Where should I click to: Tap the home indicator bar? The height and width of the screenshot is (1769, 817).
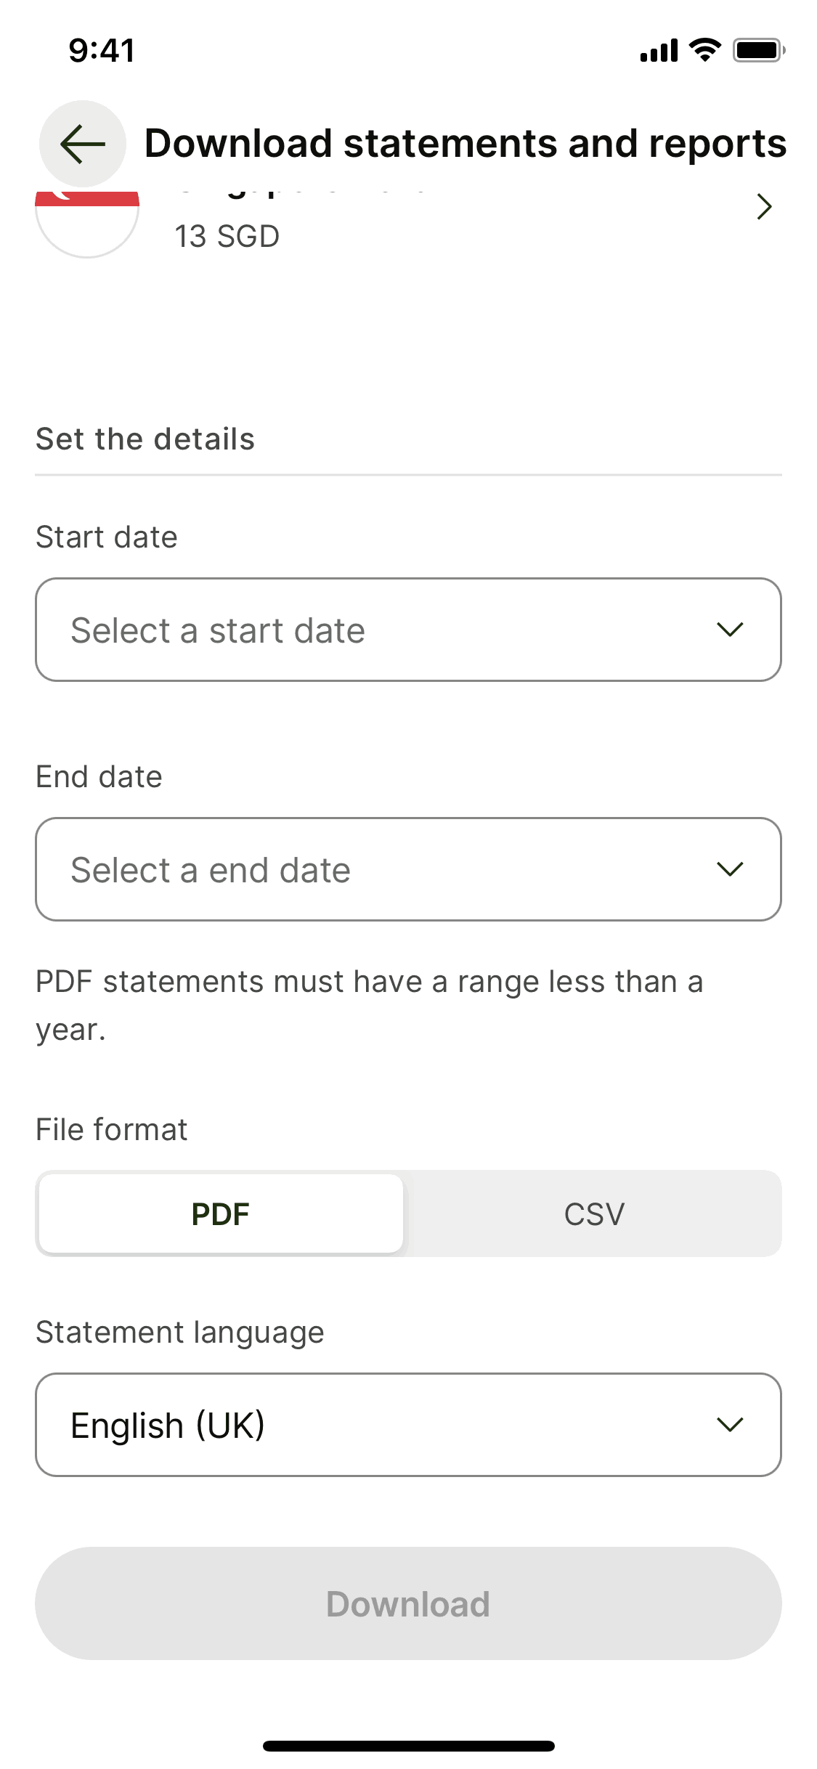[x=408, y=1746]
